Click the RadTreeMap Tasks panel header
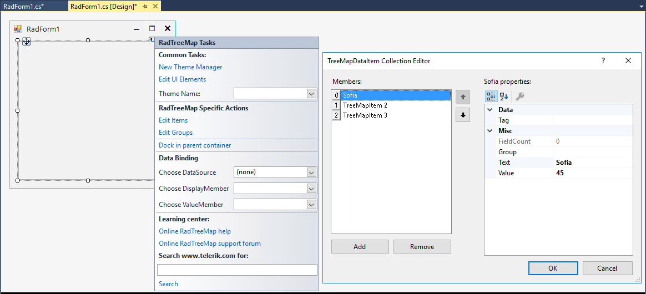This screenshot has width=646, height=294. click(236, 43)
